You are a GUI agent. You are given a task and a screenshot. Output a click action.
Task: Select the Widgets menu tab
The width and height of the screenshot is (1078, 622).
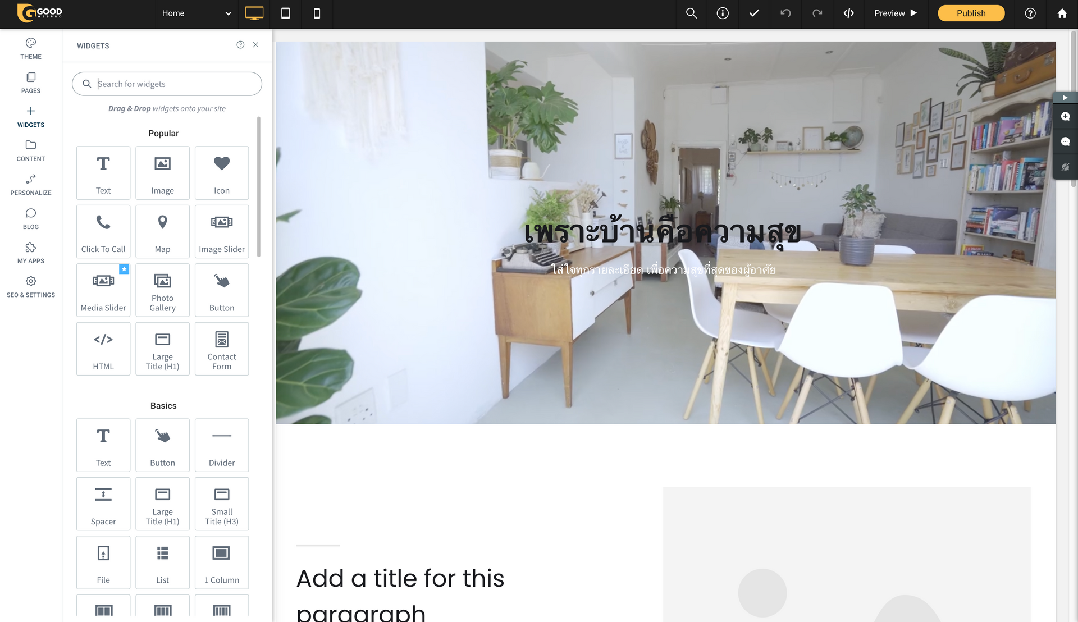click(x=31, y=116)
